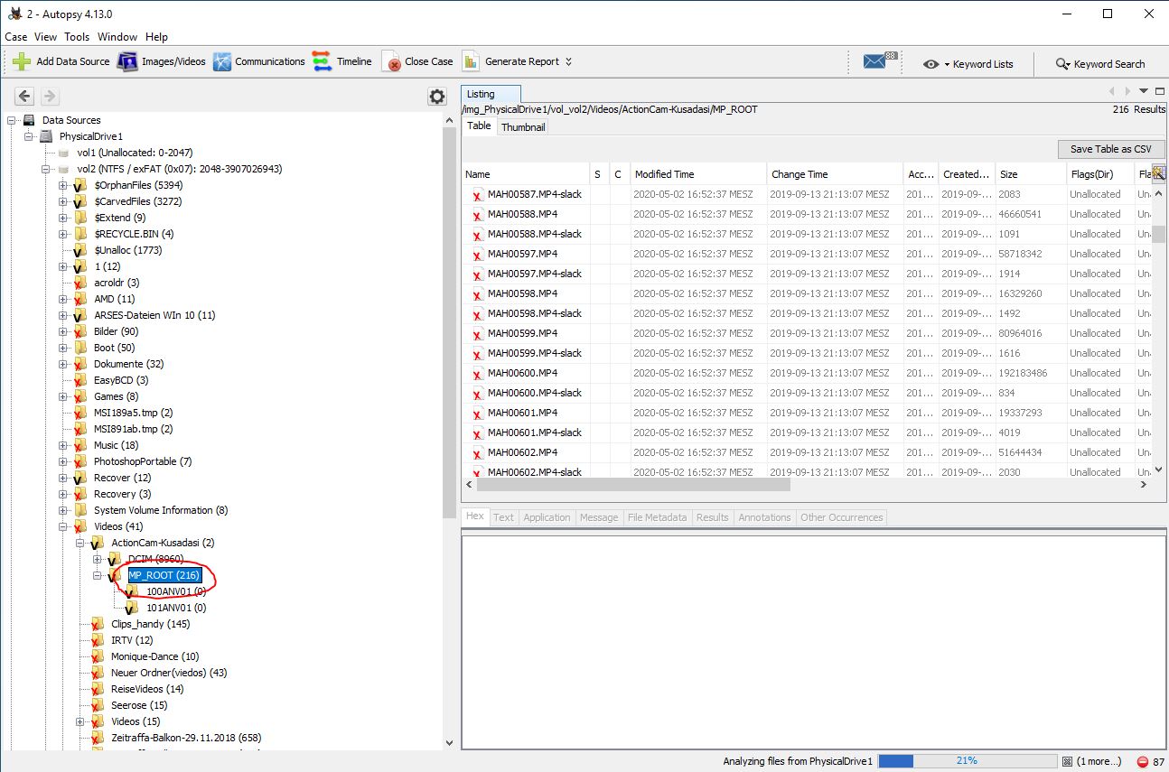Viewport: 1169px width, 772px height.
Task: Open messages envelope icon with counter
Action: 879,60
